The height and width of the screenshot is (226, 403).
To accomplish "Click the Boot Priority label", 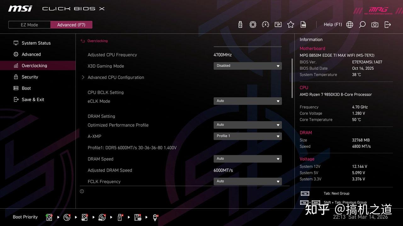I will pos(25,217).
